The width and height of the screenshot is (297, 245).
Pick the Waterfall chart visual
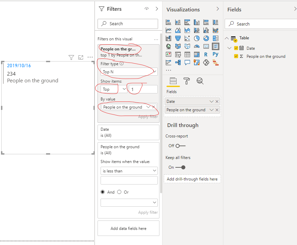[x=169, y=38]
